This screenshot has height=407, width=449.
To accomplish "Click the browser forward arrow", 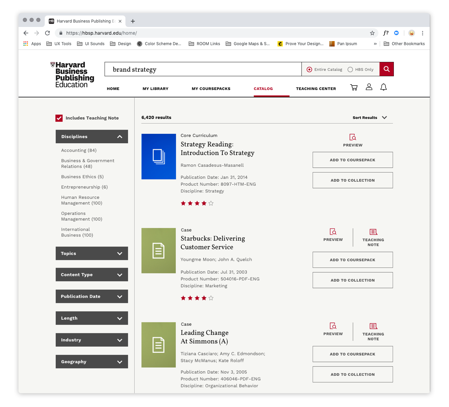I will 37,33.
